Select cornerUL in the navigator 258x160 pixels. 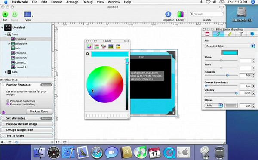coord(21,53)
